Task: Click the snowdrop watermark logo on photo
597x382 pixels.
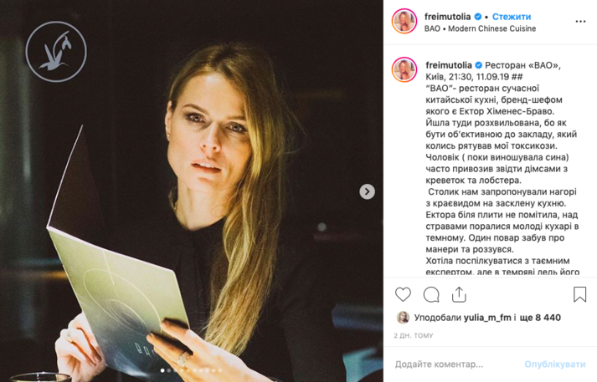Action: click(56, 52)
